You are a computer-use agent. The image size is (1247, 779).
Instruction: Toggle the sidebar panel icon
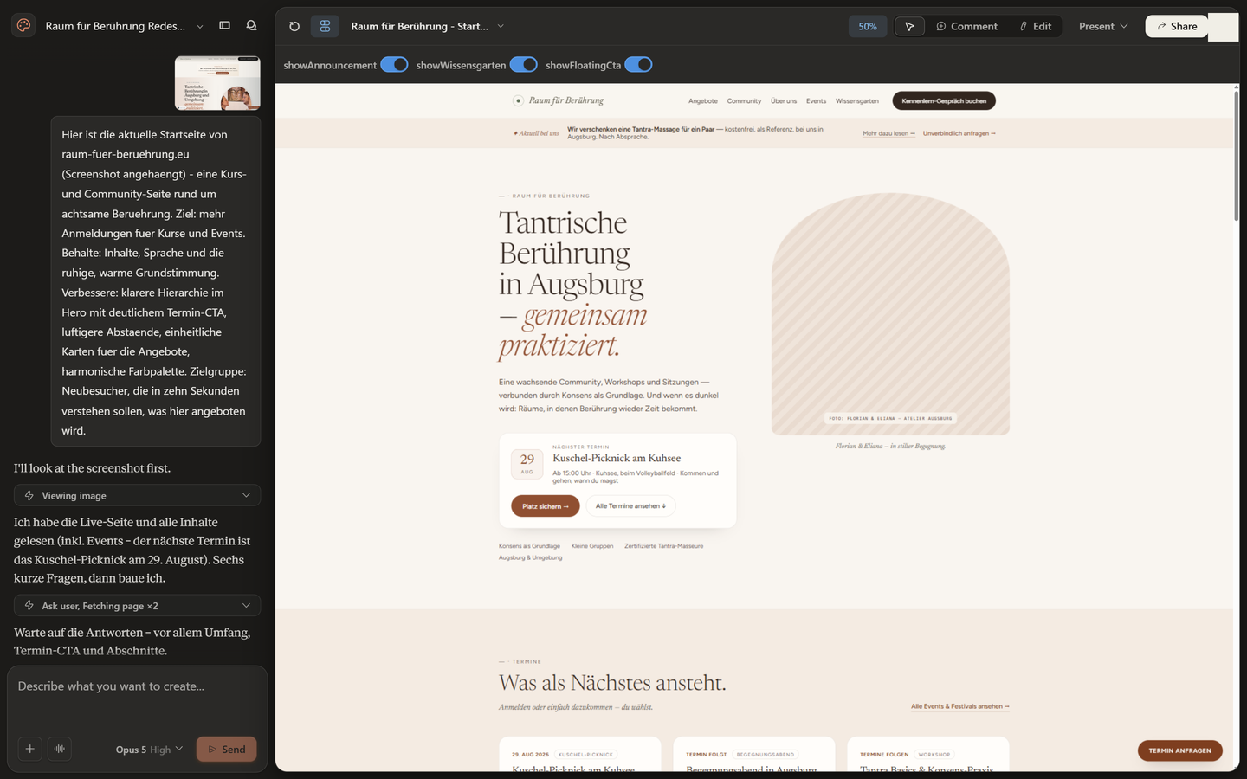[224, 26]
